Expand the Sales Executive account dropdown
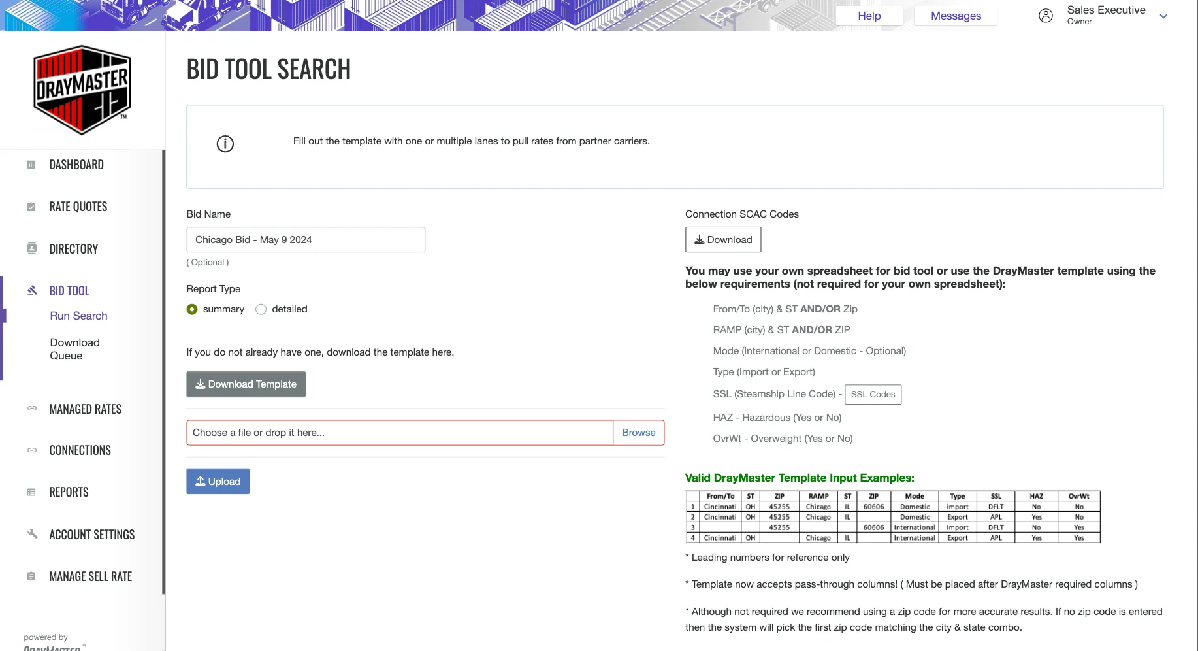The image size is (1198, 651). pos(1163,16)
